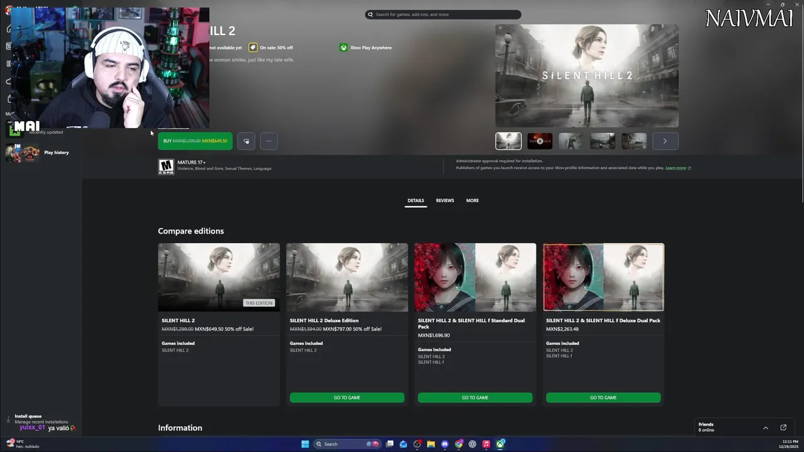Open ChatGPT app from the taskbar
This screenshot has height=452, width=804.
(472, 444)
